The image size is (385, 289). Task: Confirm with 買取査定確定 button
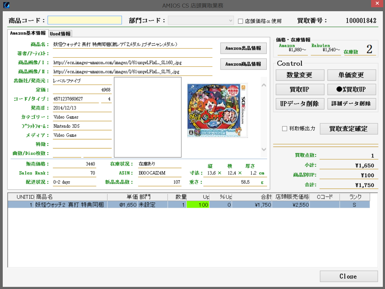[x=349, y=129]
